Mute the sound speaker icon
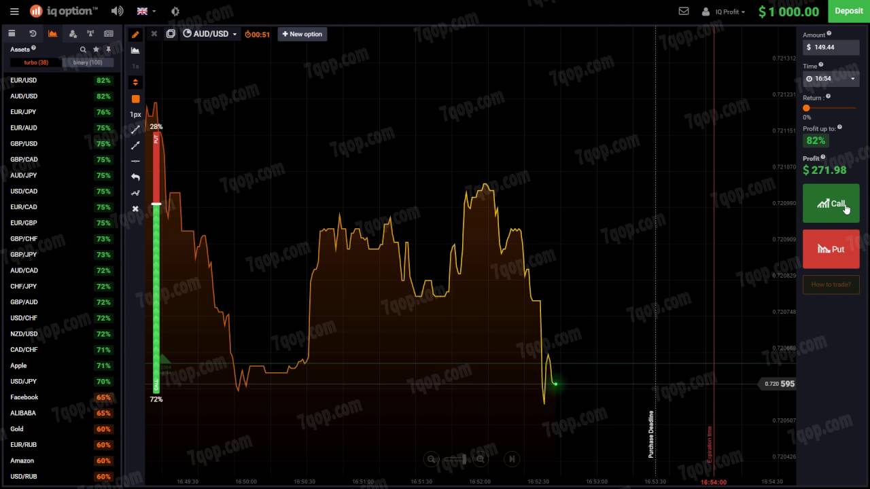Screen dimensions: 870x489 118,11
